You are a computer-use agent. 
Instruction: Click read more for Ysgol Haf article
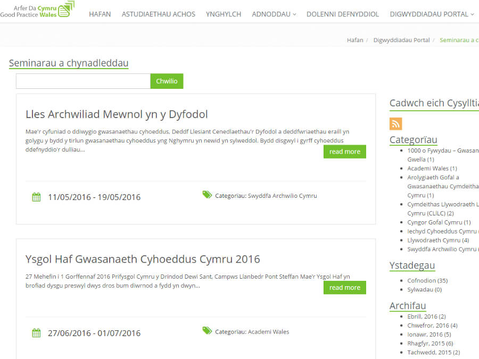click(x=344, y=288)
